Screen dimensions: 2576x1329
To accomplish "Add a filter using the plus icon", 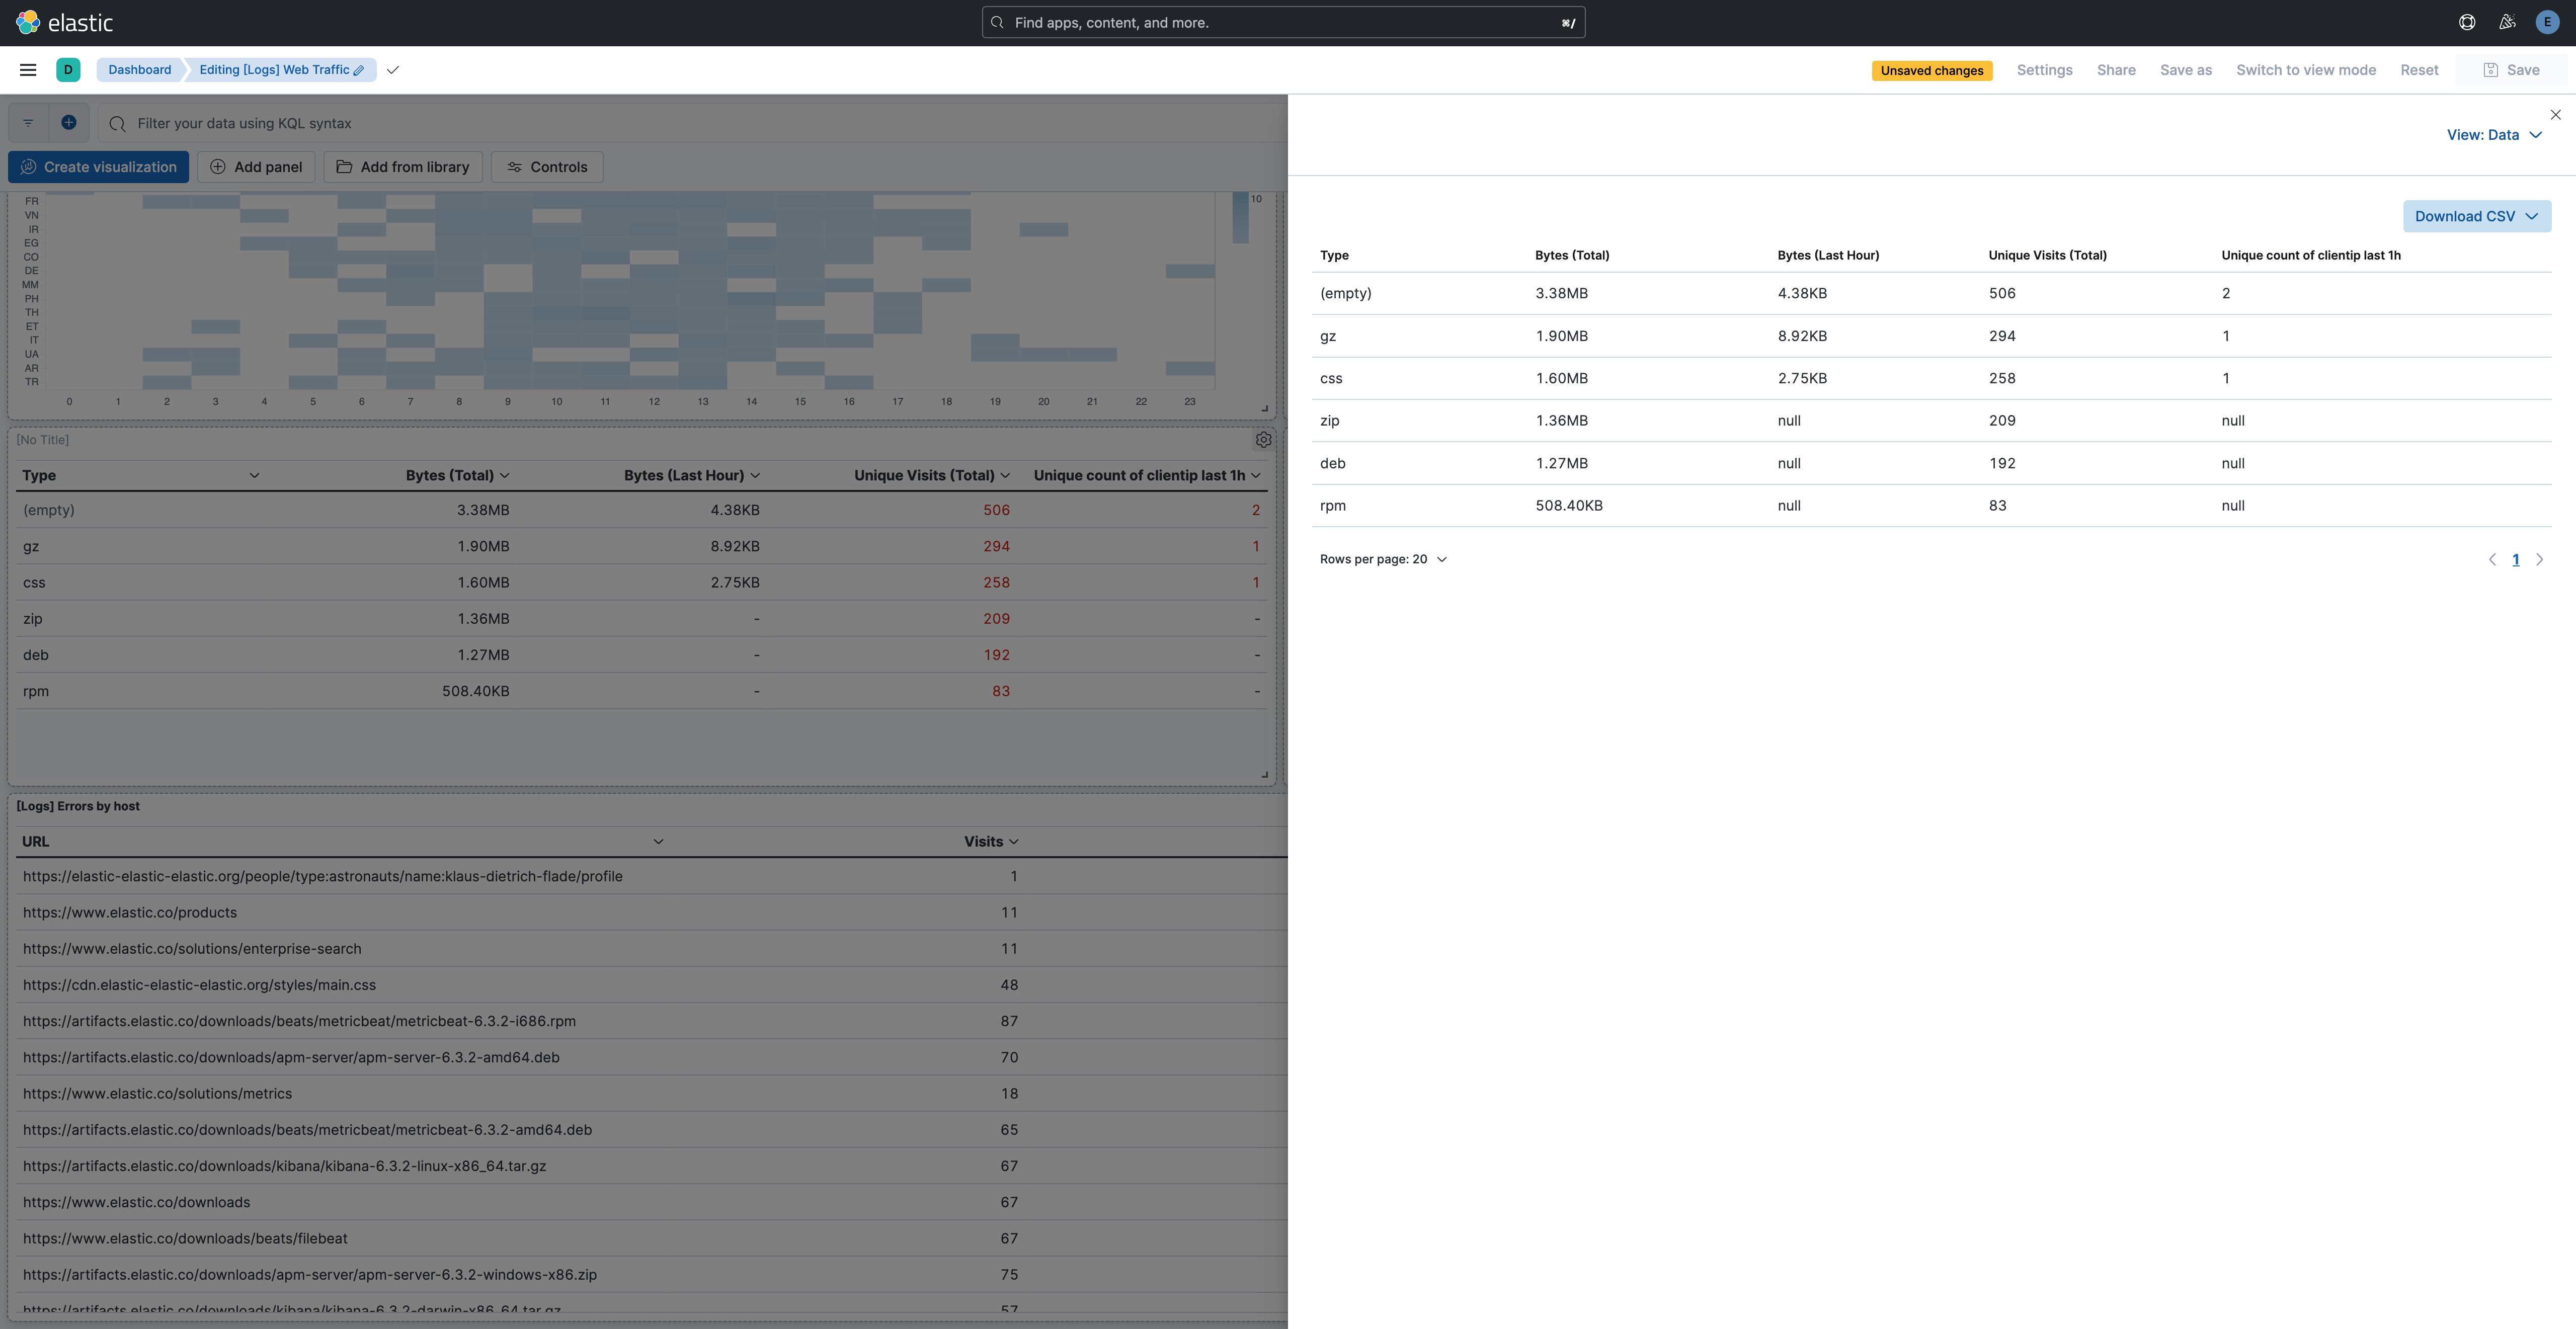I will pyautogui.click(x=68, y=122).
